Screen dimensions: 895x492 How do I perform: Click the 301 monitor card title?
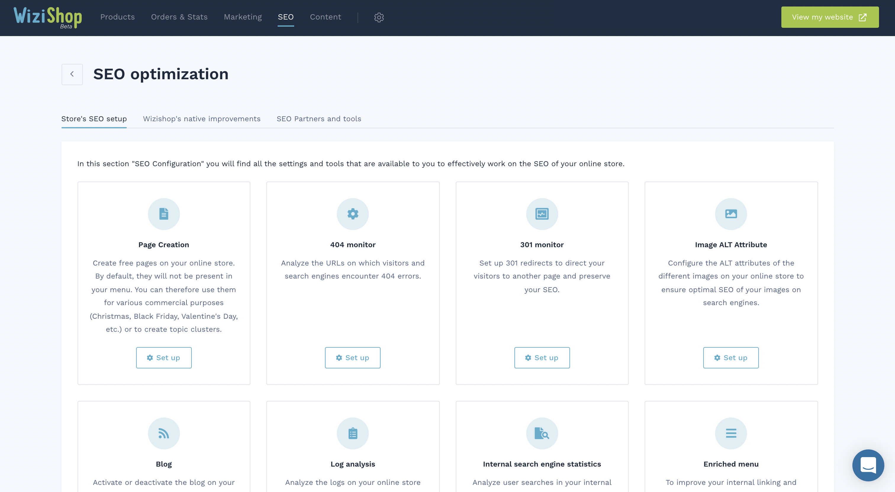[542, 245]
